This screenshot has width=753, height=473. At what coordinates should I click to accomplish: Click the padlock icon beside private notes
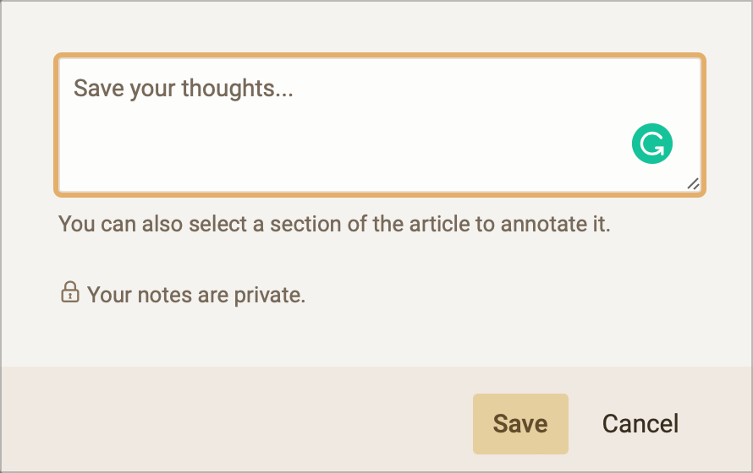70,292
